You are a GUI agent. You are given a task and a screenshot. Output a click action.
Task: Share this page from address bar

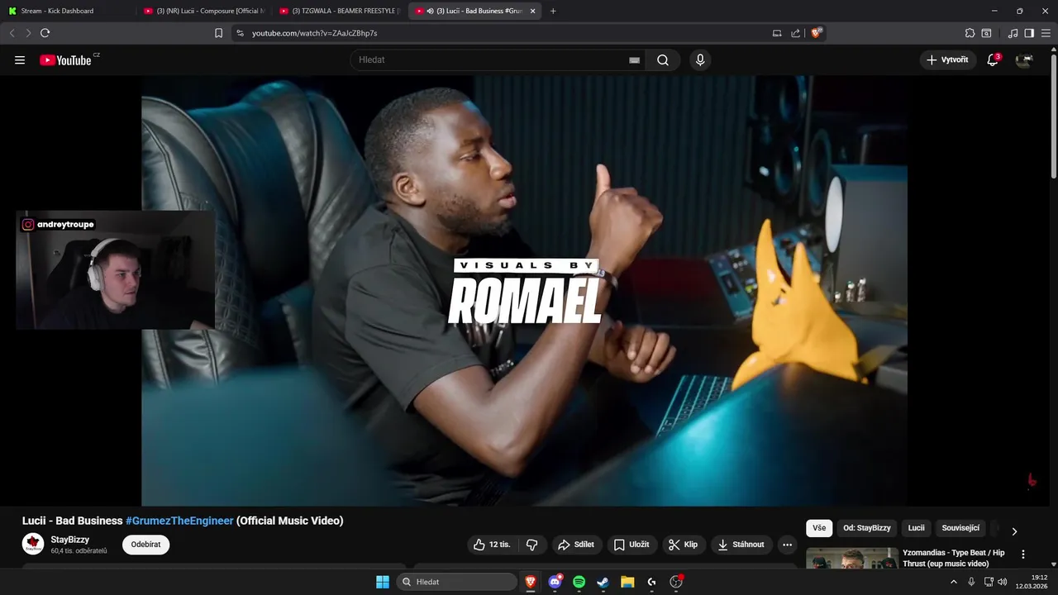[x=795, y=33]
